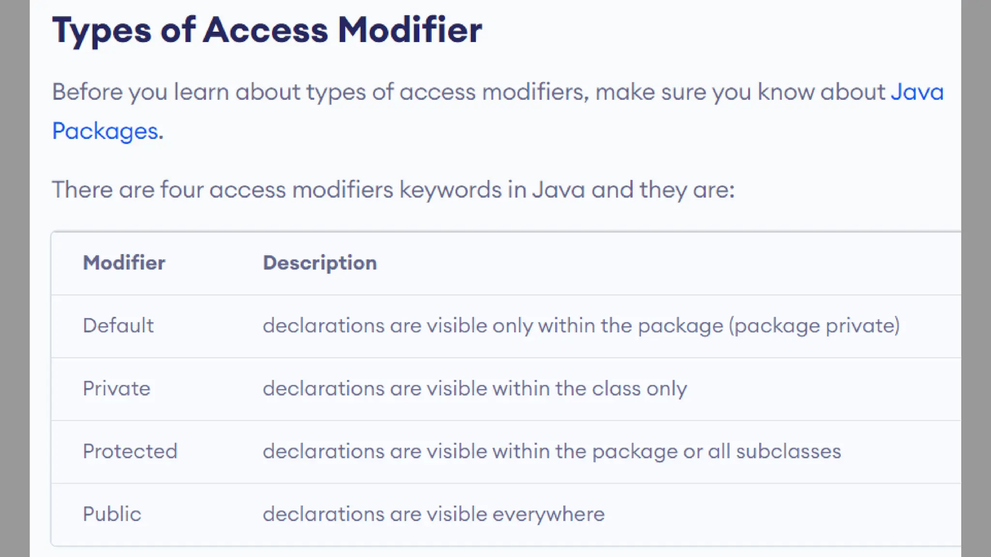Image resolution: width=991 pixels, height=557 pixels.
Task: Click the 'visible only within the package' description
Action: 493,325
